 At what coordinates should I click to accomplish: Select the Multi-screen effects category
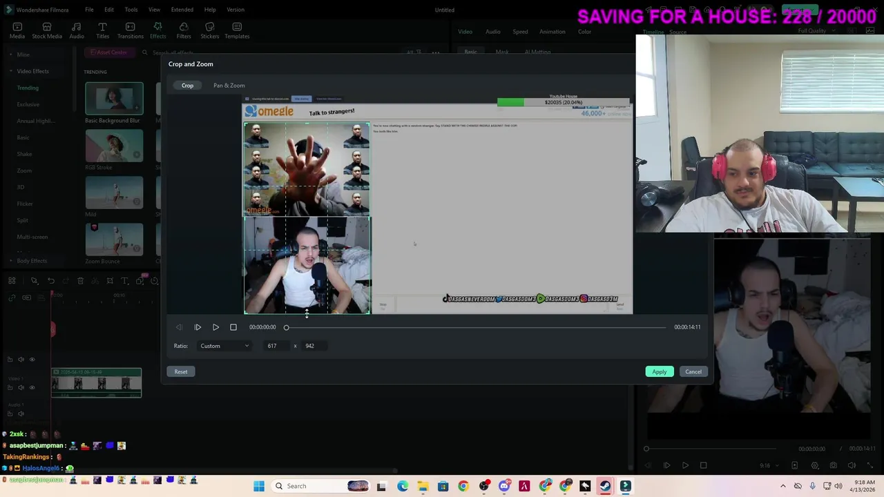coord(32,237)
